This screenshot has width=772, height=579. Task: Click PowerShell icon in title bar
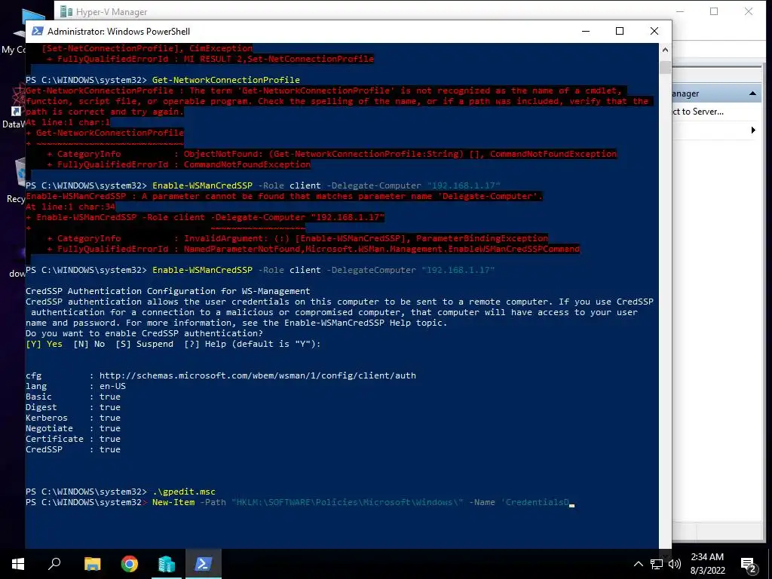(x=37, y=31)
